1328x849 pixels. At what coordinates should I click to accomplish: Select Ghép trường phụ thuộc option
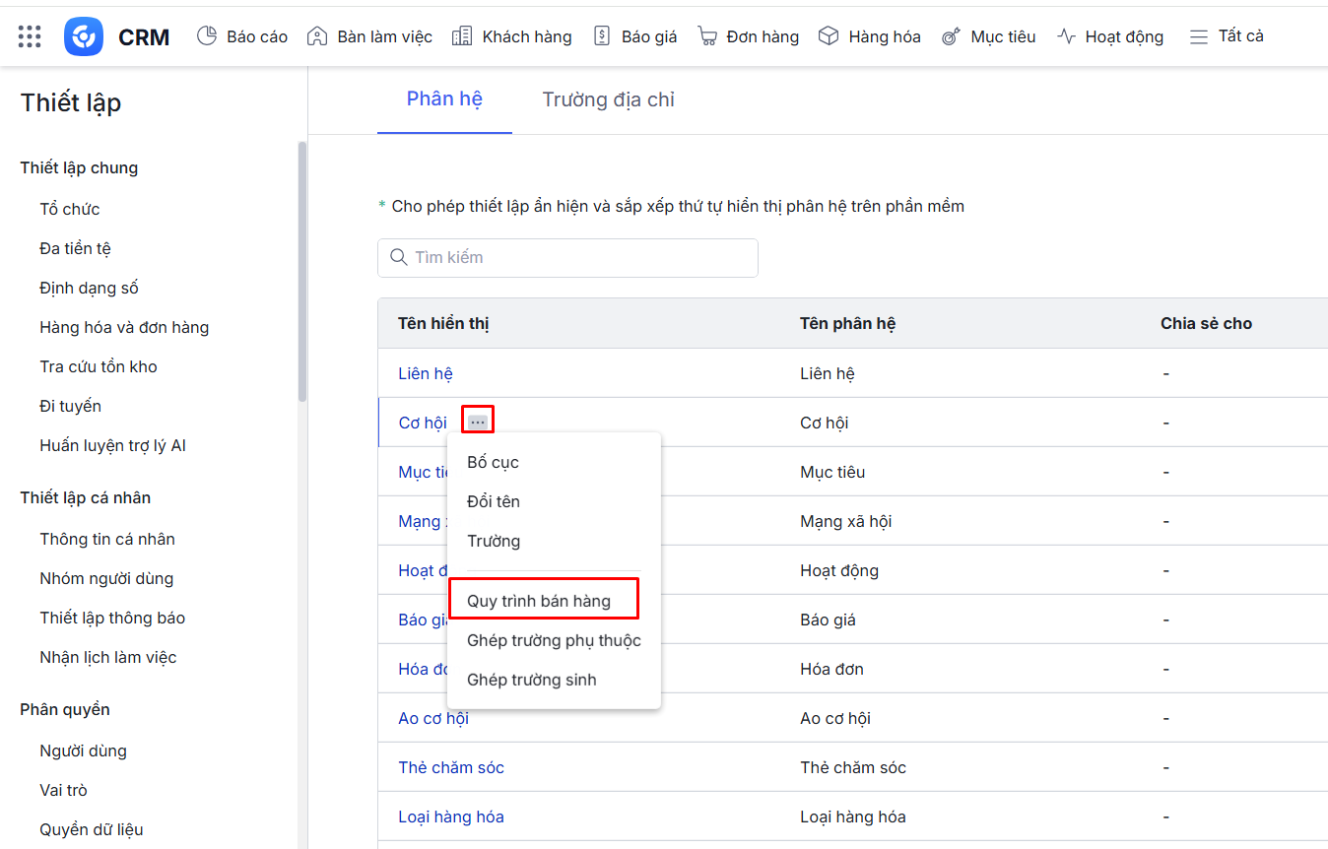coord(554,640)
